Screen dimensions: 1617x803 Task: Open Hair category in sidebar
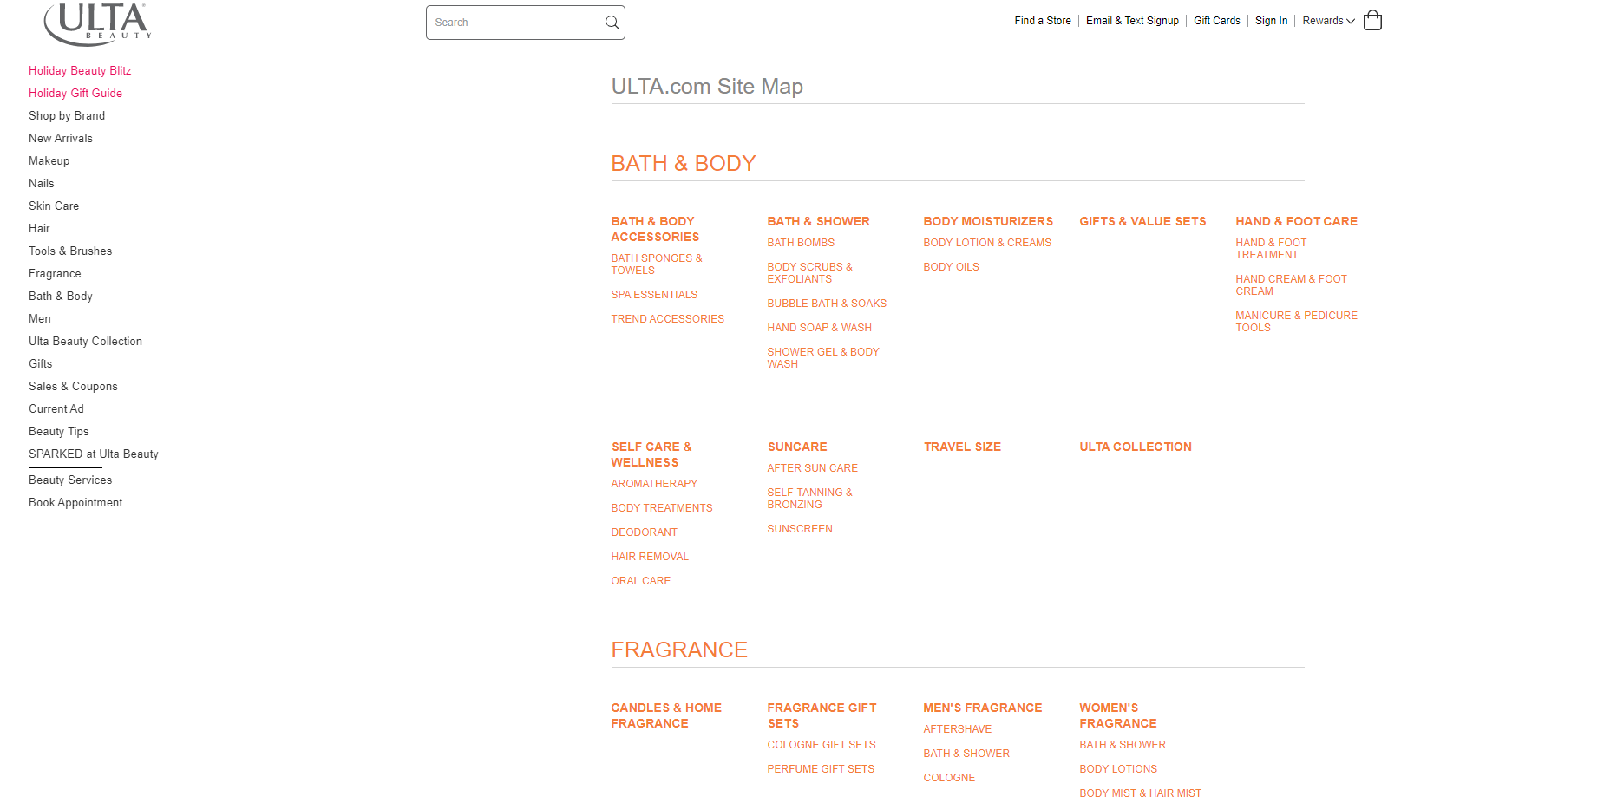pos(39,228)
